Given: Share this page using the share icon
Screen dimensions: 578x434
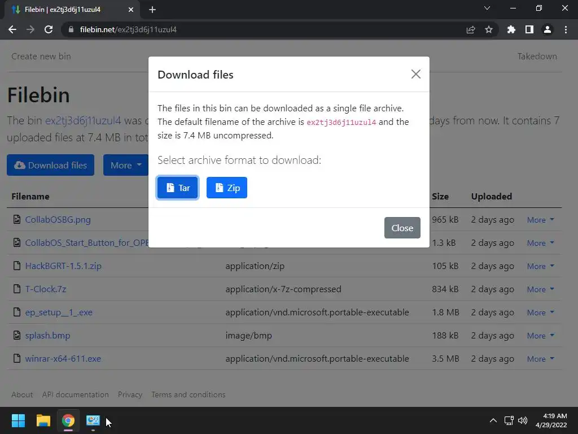Looking at the screenshot, I should pyautogui.click(x=471, y=29).
